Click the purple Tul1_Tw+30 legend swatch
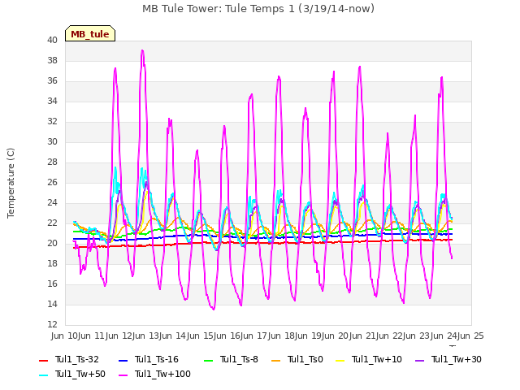The image size is (520, 390). pyautogui.click(x=419, y=360)
